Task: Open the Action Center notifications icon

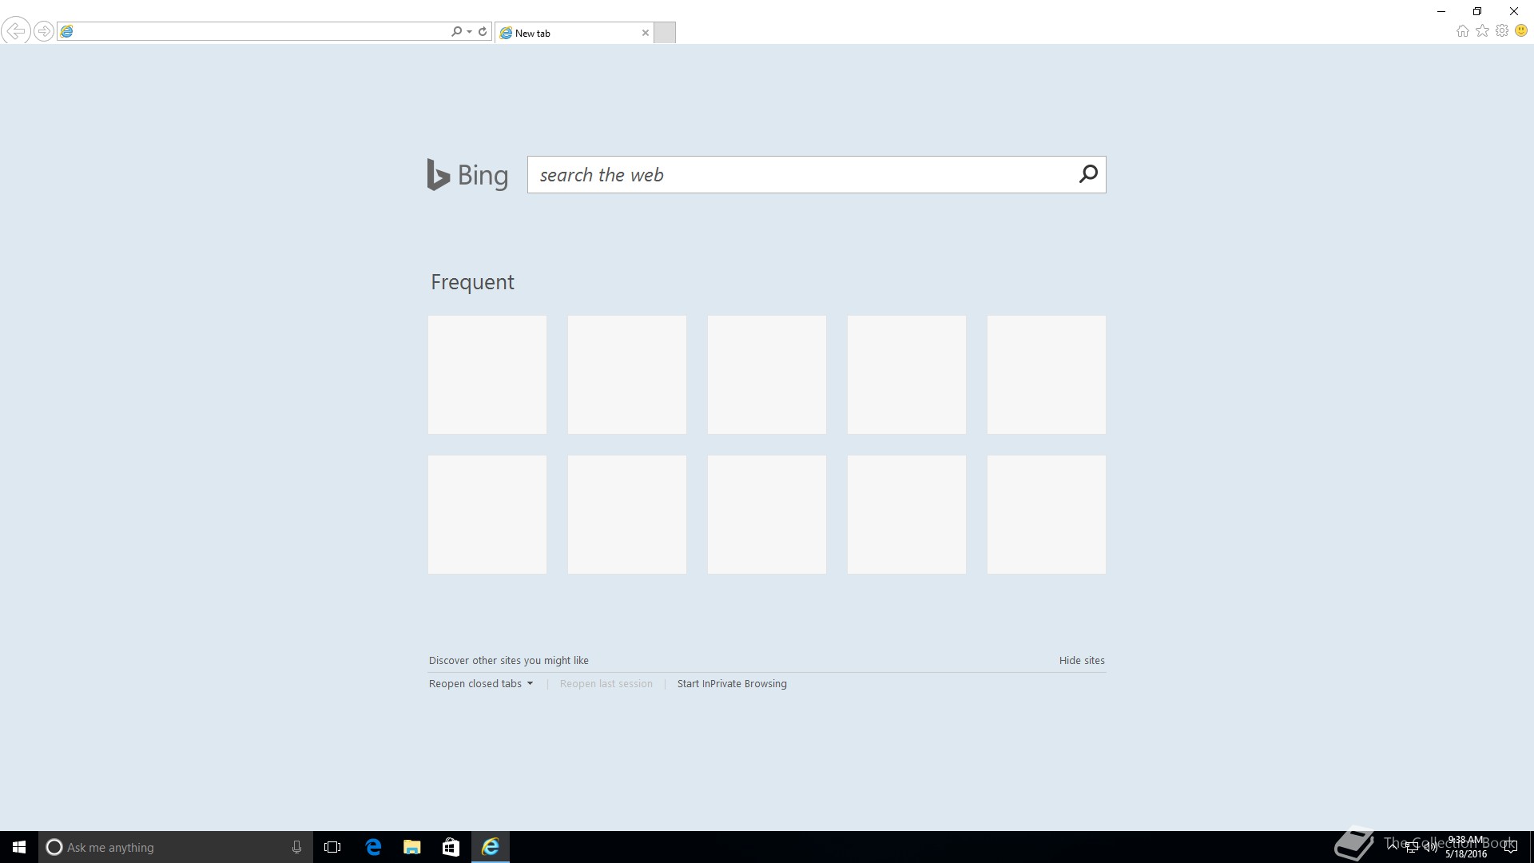Action: tap(1510, 847)
